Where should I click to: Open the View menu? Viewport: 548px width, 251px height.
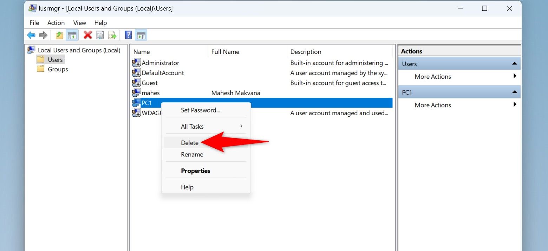[80, 23]
